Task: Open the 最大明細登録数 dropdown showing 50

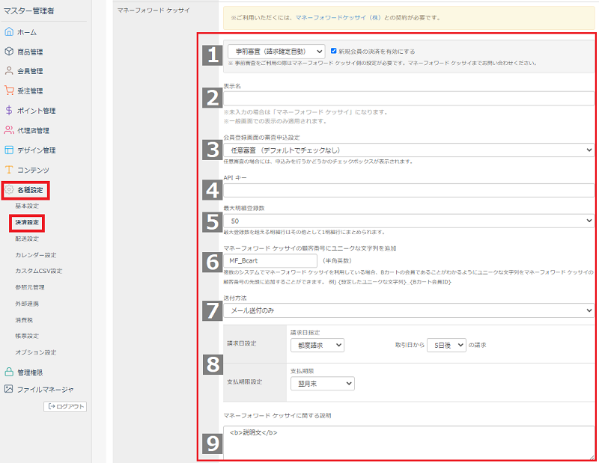Action: (409, 221)
